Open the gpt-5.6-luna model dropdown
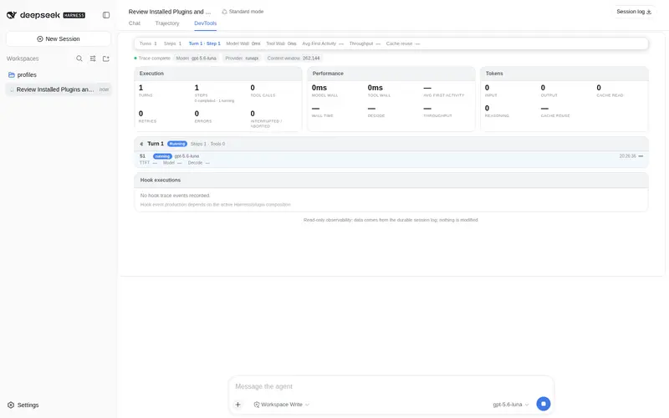The image size is (669, 418). point(511,405)
